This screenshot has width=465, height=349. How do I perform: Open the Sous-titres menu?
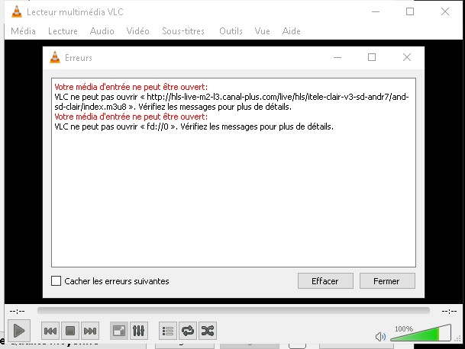coord(183,31)
